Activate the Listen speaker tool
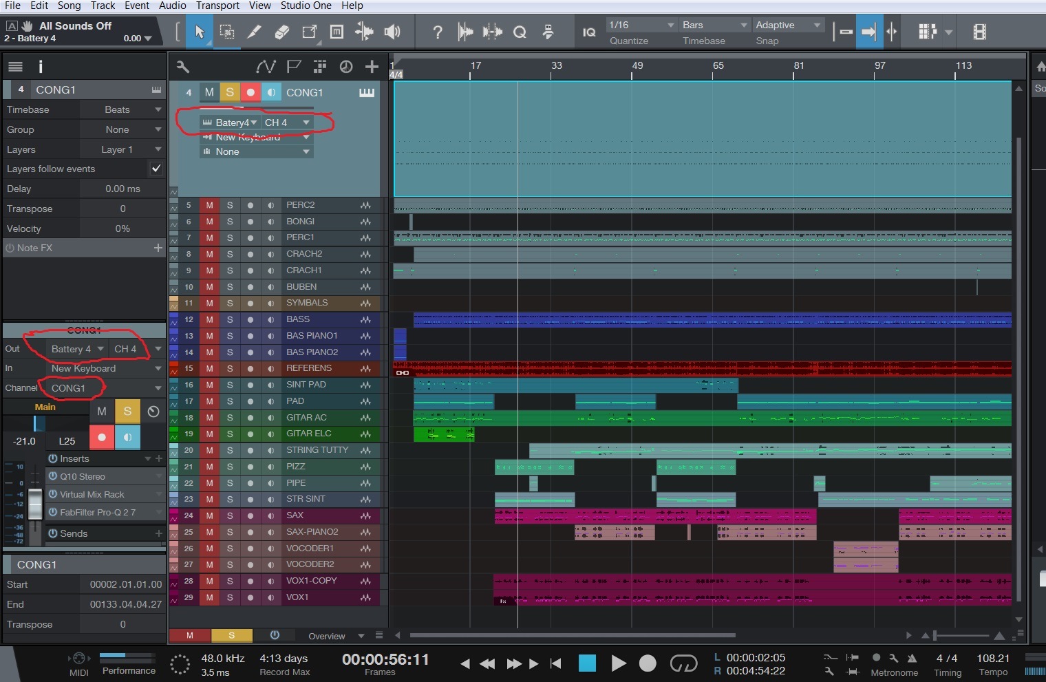Image resolution: width=1046 pixels, height=682 pixels. [x=392, y=32]
